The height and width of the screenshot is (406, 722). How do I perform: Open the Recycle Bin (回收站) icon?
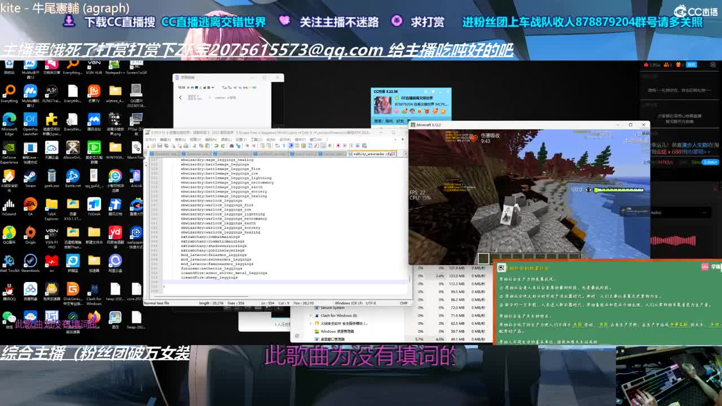[x=9, y=67]
